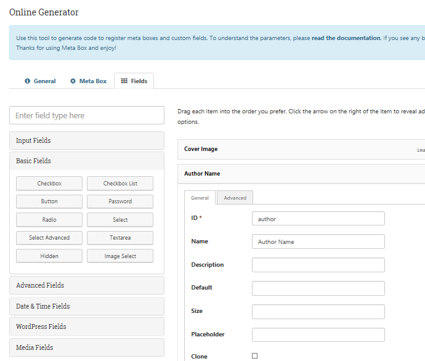Viewport: 425px width, 361px height.
Task: Add a Checkbox List field
Action: pos(120,184)
